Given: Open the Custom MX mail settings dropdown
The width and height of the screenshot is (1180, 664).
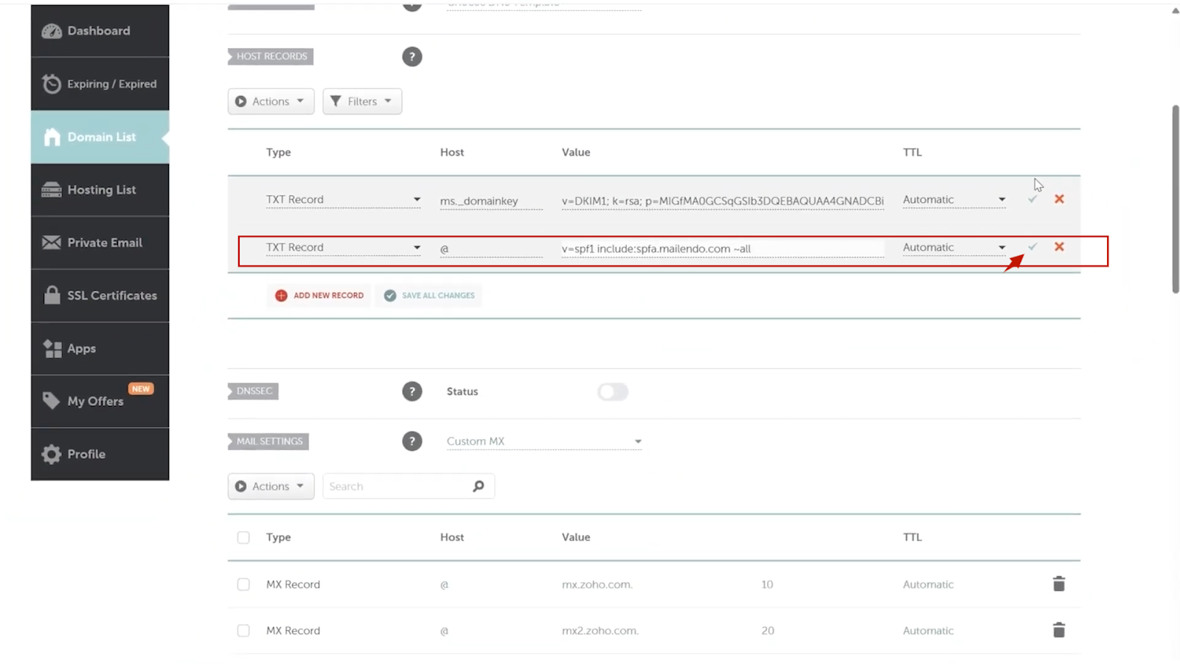Looking at the screenshot, I should (x=544, y=441).
